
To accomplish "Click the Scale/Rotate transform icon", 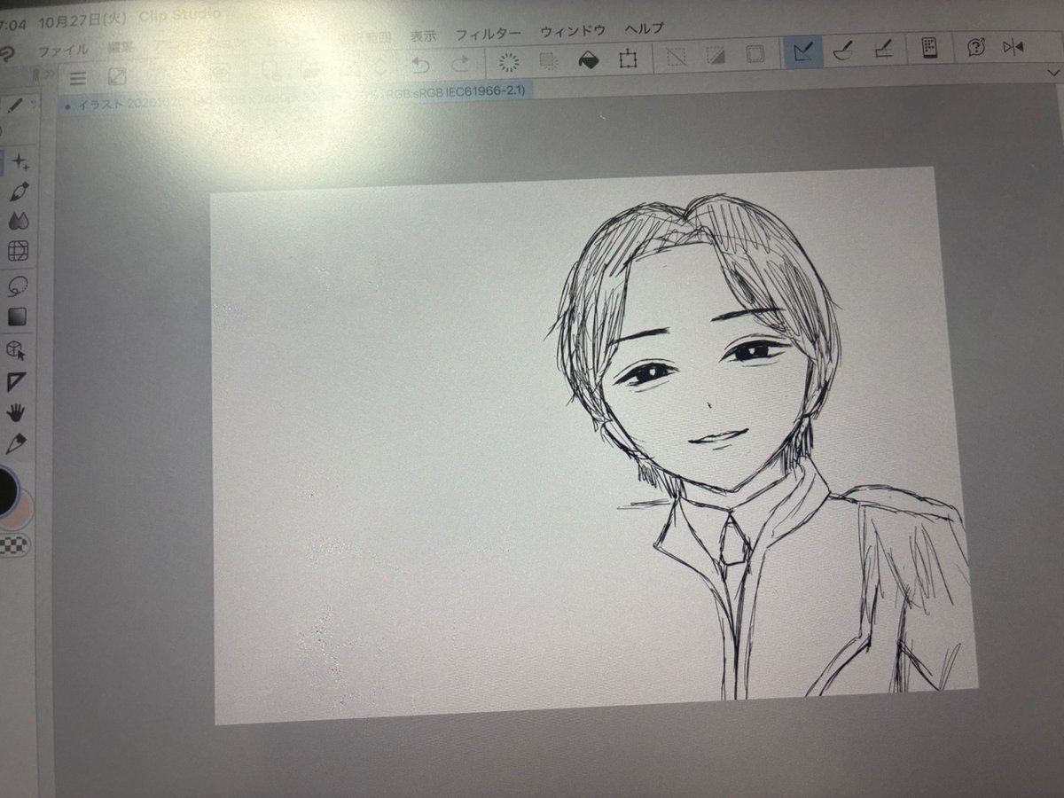I will 628,59.
